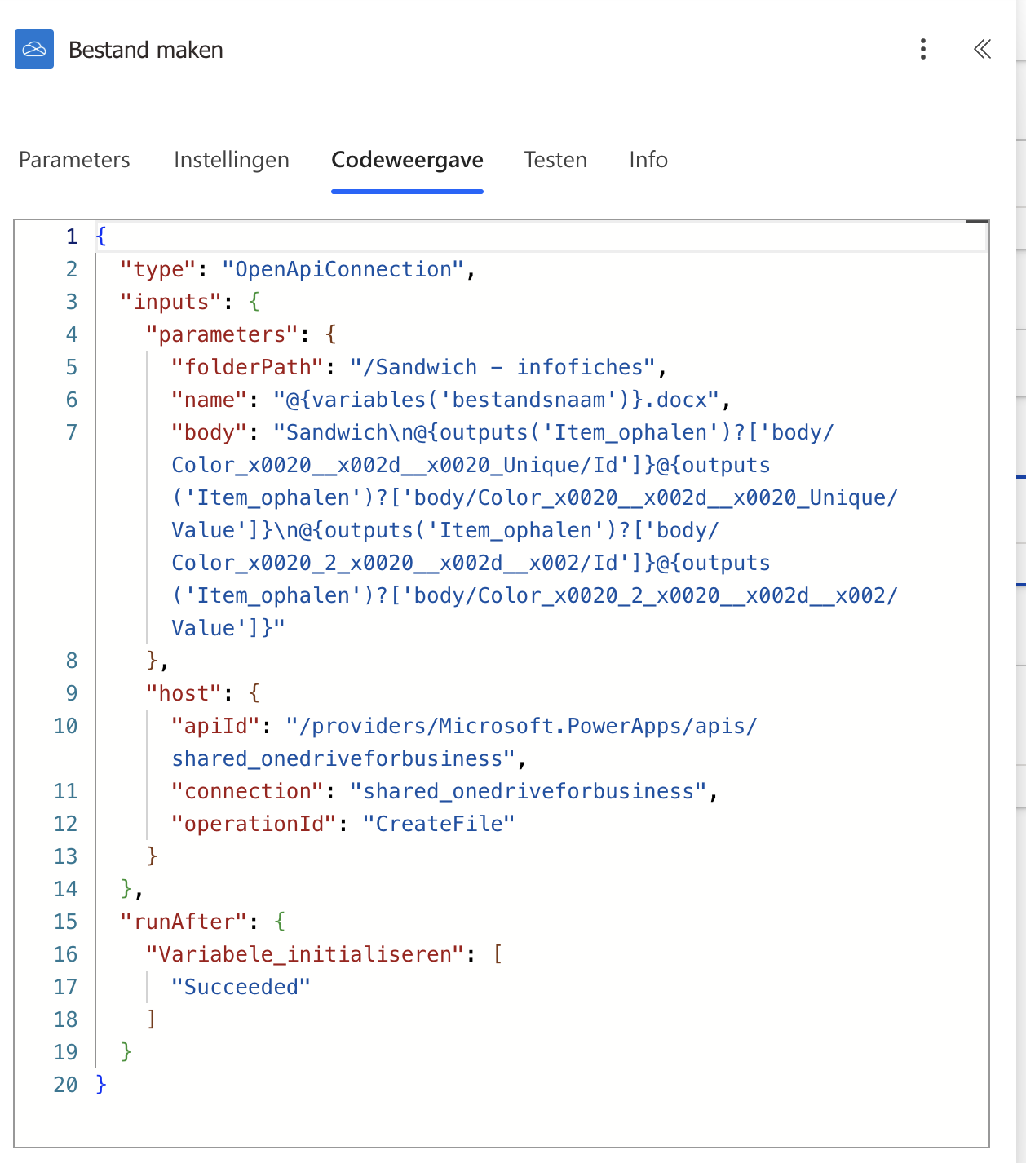Click the code editor's vertical scrollbar
Screen dimensions: 1026x1163
tap(977, 652)
